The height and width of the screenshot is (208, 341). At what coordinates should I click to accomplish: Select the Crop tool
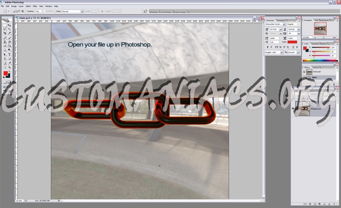[5, 33]
